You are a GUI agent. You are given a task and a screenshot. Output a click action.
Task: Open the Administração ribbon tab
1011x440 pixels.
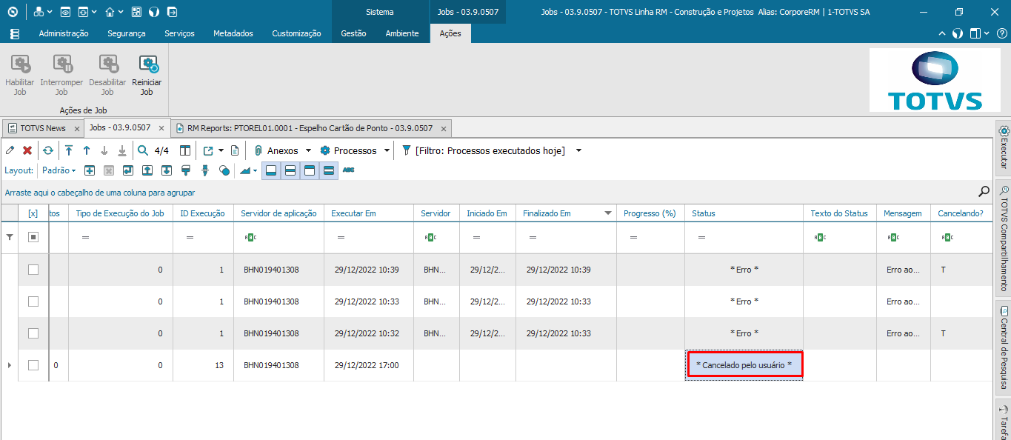click(x=64, y=33)
